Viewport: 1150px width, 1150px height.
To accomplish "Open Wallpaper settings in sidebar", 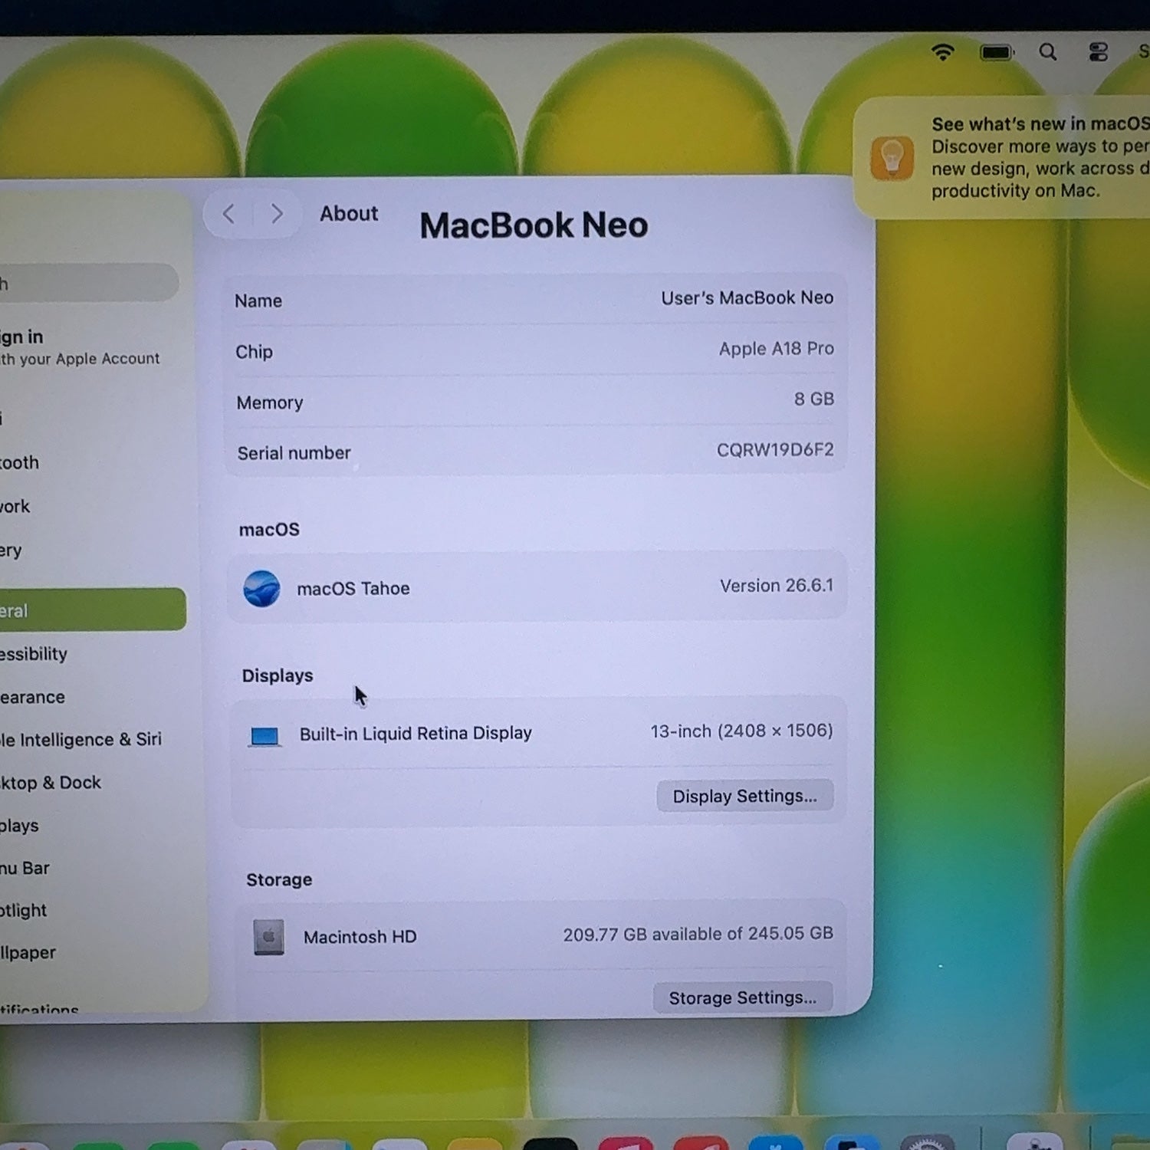I will 28,952.
